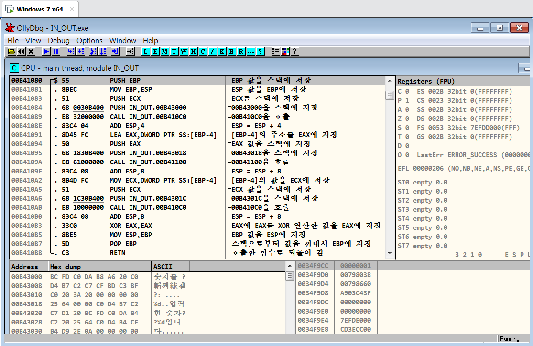Select the PUSH IN_OUT.00B43000 instruction
The image size is (533, 346).
click(148, 108)
